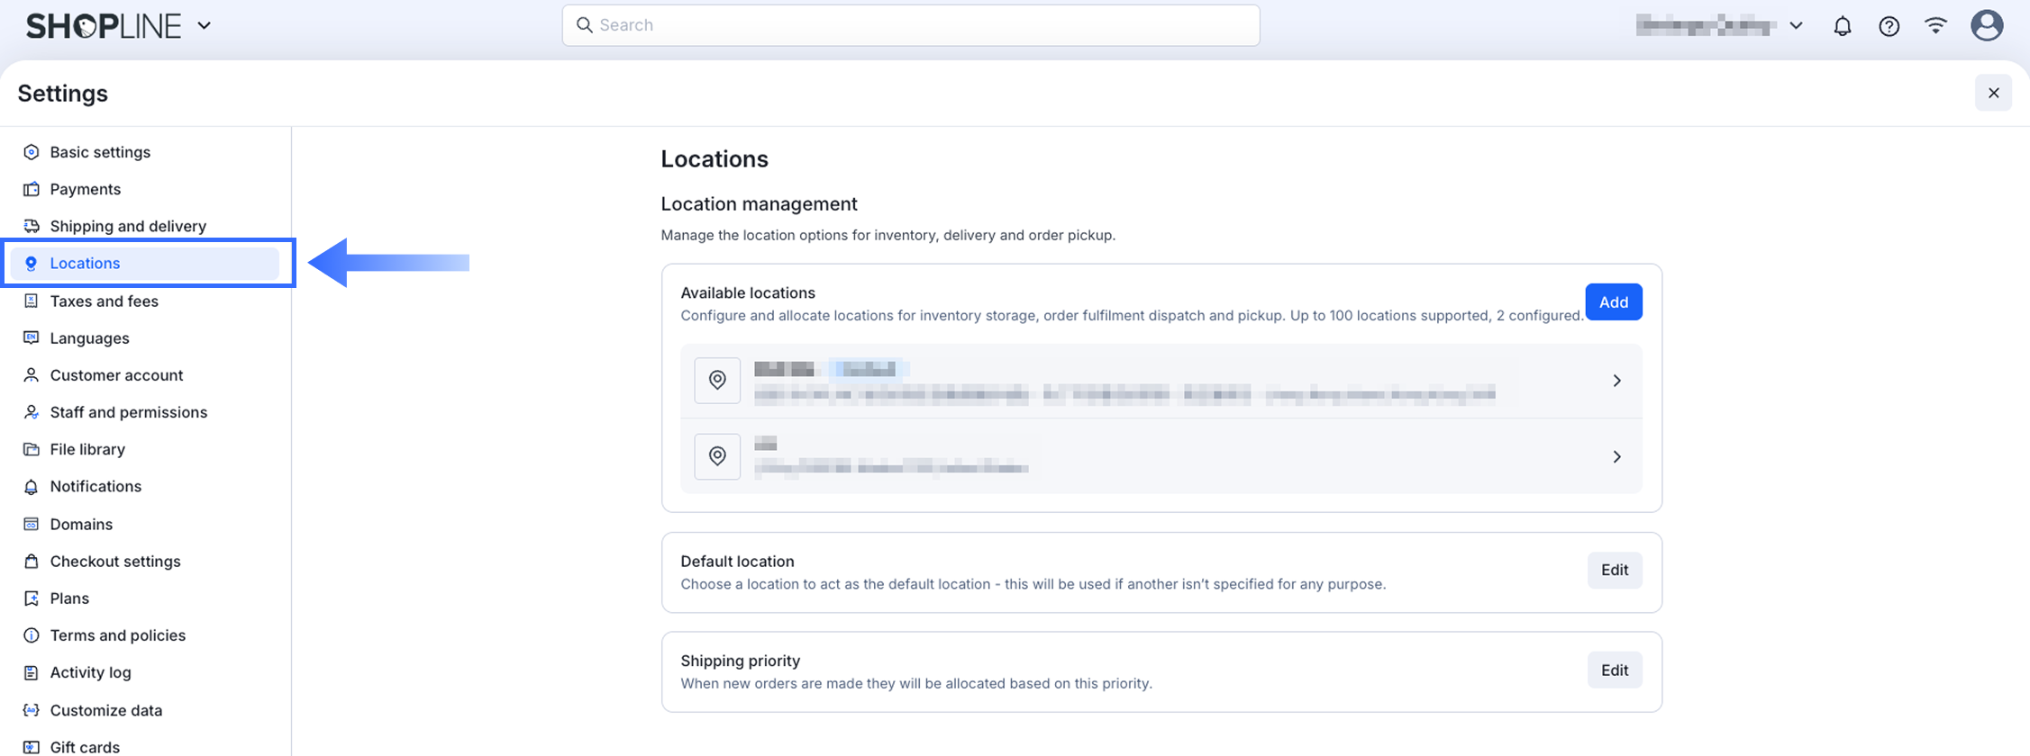Expand the first location row chevron

click(1616, 381)
